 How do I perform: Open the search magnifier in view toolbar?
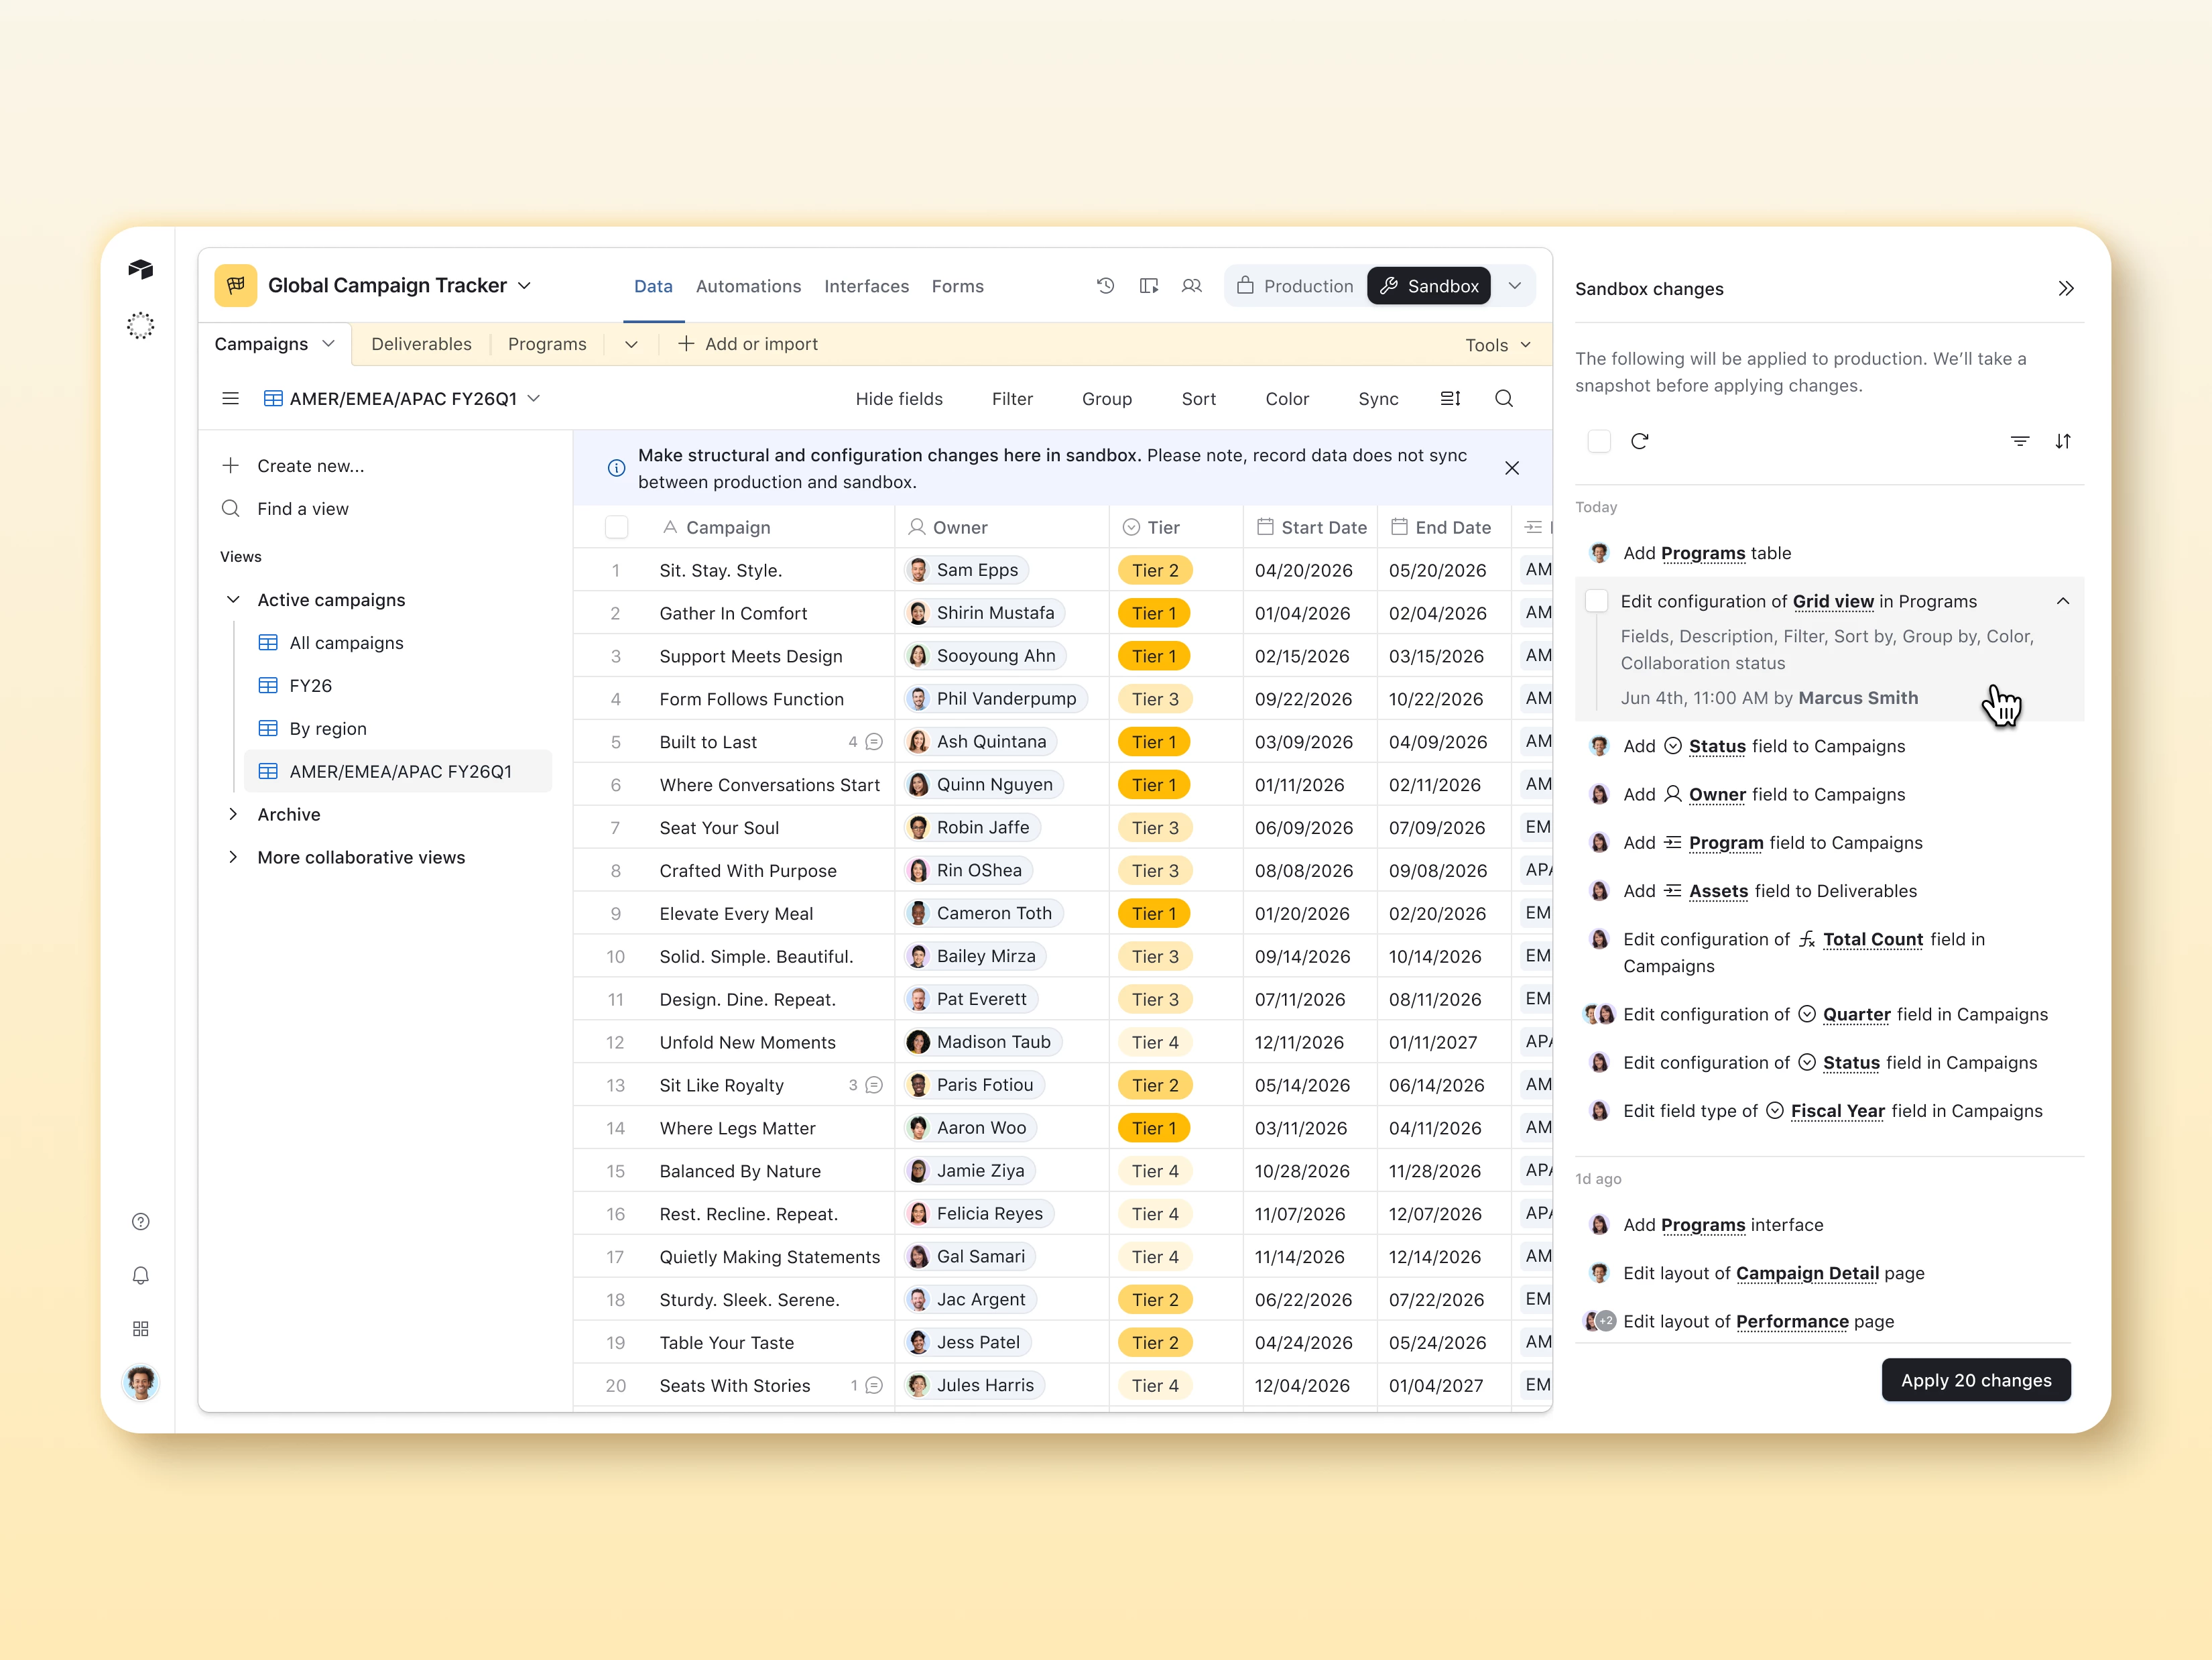[1503, 399]
